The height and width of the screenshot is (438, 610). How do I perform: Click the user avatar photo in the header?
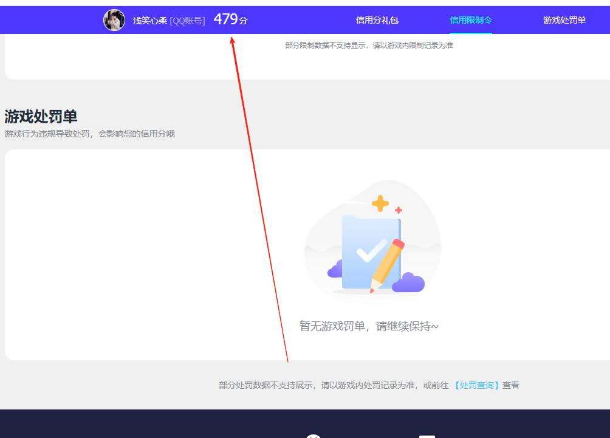pyautogui.click(x=114, y=19)
